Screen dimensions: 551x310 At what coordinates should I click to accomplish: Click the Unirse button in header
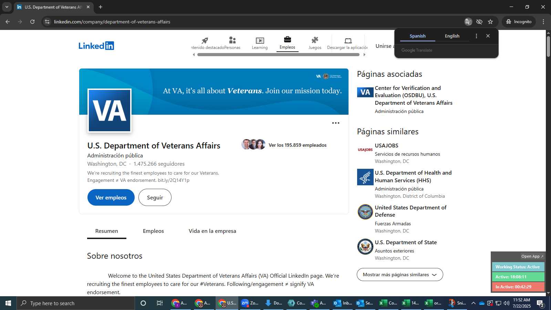click(x=385, y=46)
